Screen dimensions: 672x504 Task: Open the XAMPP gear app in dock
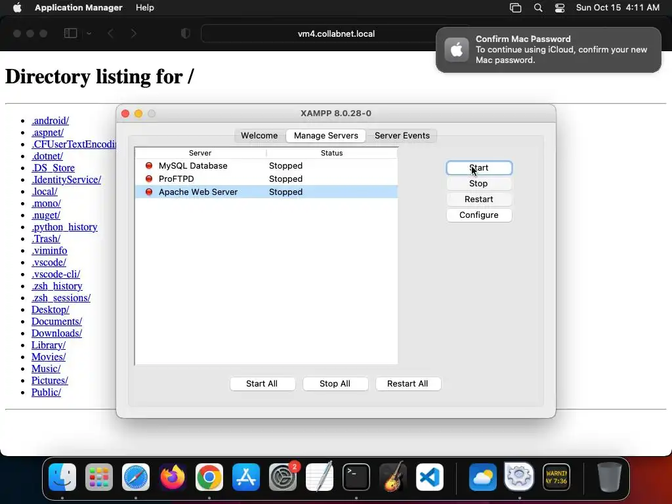(520, 476)
